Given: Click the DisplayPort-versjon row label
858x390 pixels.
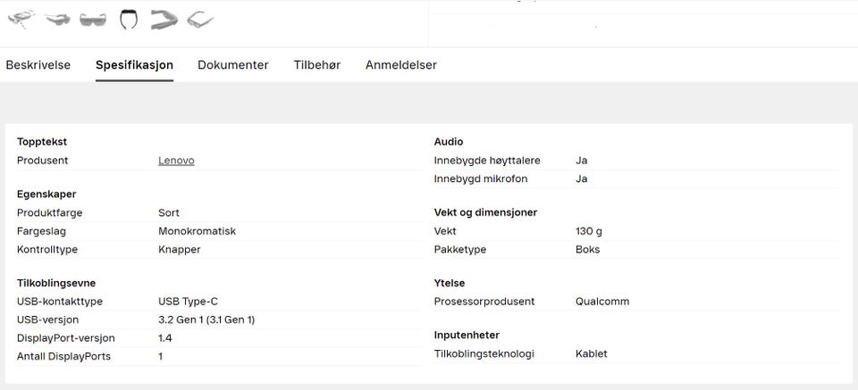Looking at the screenshot, I should (x=65, y=338).
